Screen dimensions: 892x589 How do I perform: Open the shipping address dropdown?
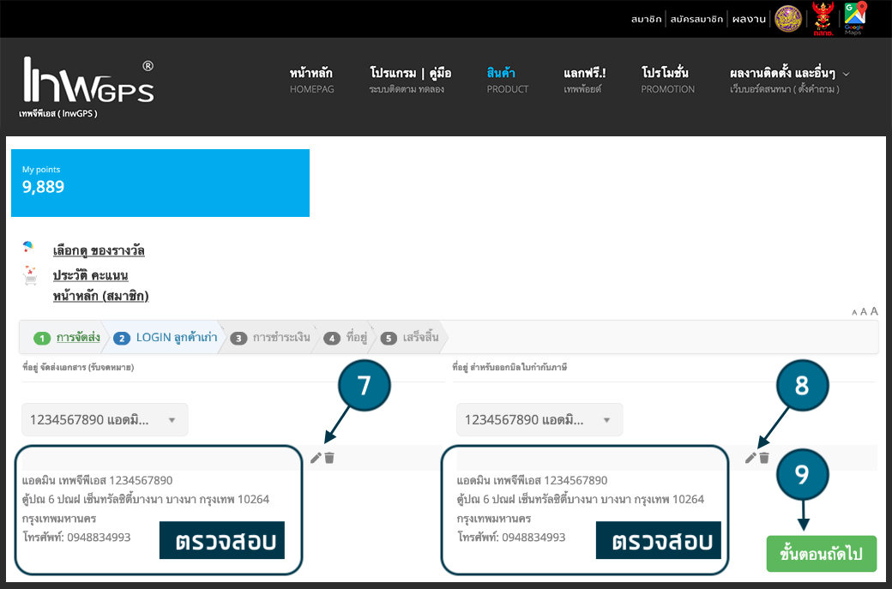[105, 420]
